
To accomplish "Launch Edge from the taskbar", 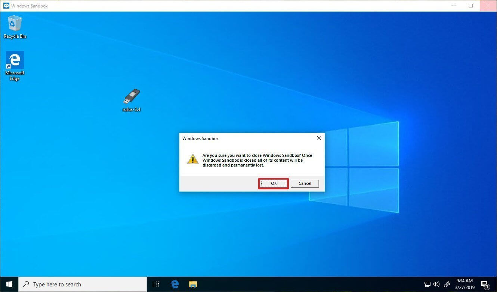I will click(x=175, y=284).
